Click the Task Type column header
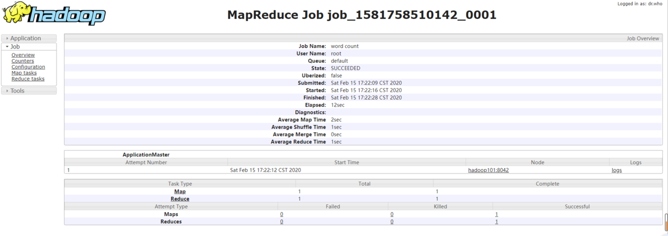The height and width of the screenshot is (236, 668). 180,184
